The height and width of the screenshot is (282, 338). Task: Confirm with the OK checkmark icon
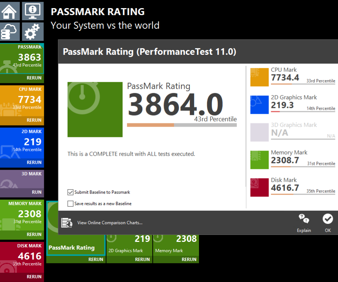[x=328, y=219]
